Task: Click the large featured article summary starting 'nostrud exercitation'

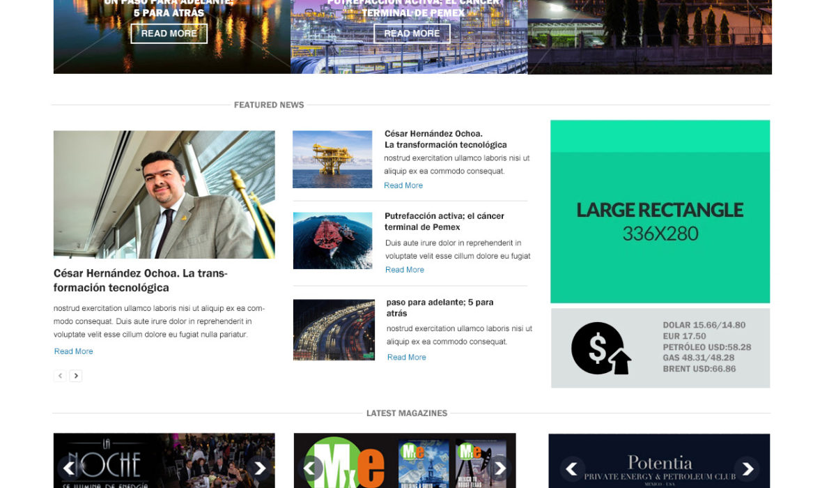Action: coord(160,321)
